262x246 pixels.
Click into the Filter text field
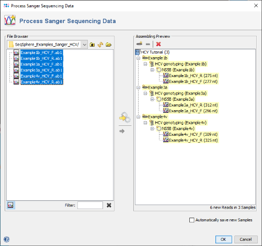point(90,205)
